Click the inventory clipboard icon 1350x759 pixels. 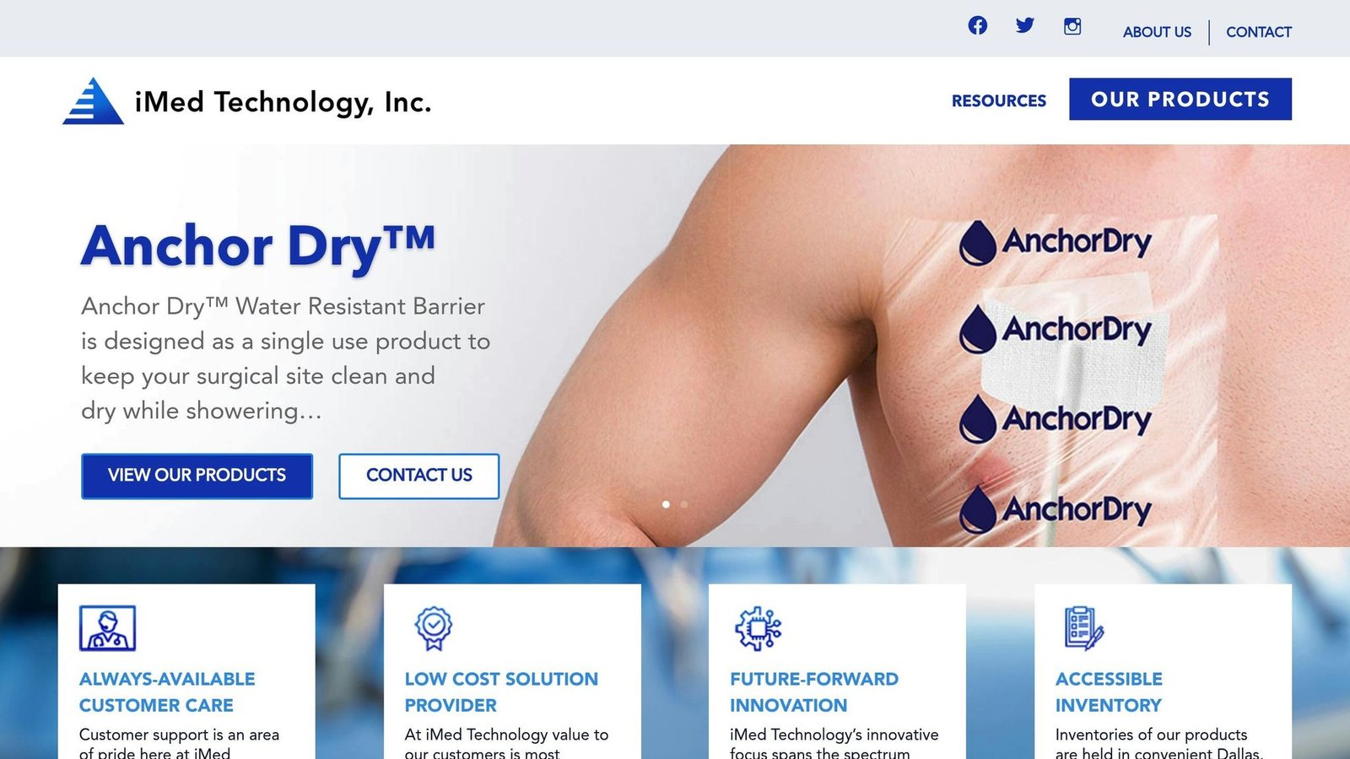(1083, 628)
